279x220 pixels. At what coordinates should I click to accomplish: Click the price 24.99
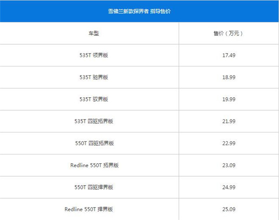[x=229, y=187]
